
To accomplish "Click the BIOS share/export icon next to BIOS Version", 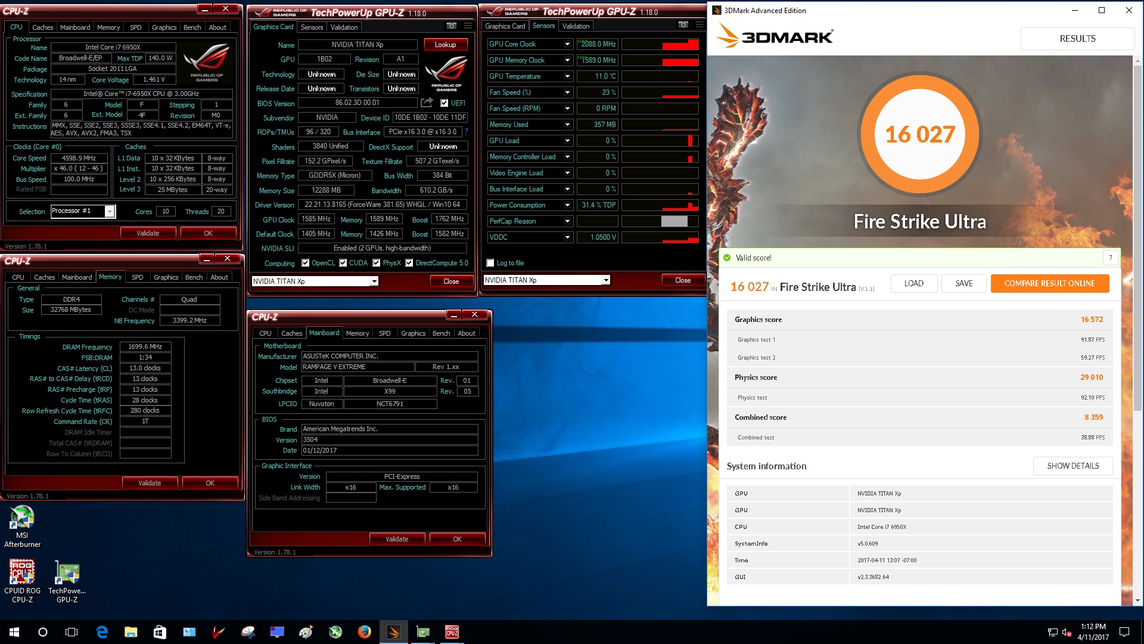I will pos(427,103).
